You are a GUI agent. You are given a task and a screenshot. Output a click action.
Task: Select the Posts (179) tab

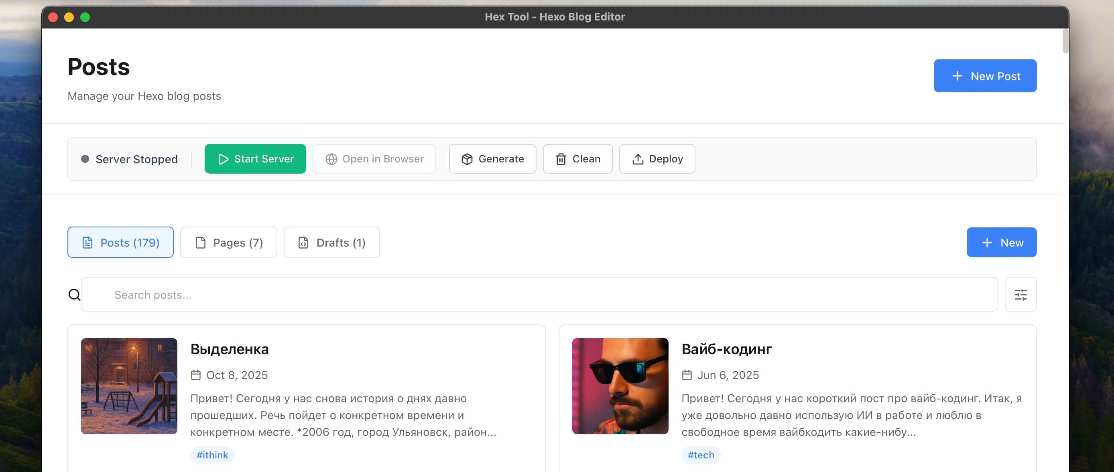tap(120, 243)
